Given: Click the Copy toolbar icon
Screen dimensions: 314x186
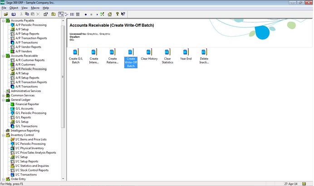Looking at the screenshot, I should [27, 14].
